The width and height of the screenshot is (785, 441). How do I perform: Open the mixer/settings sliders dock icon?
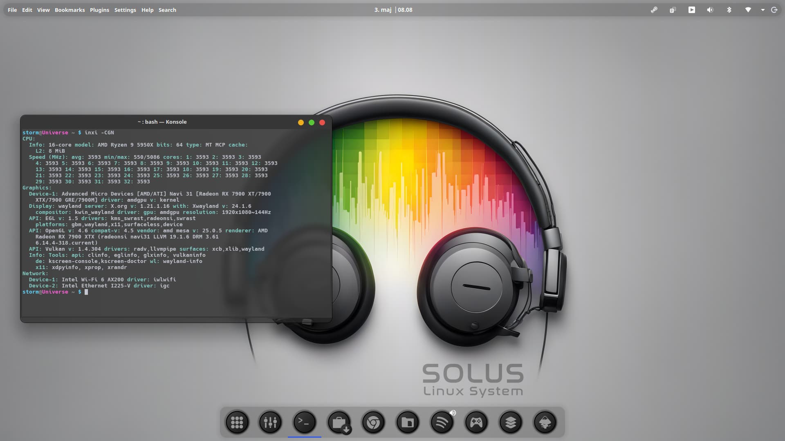270,422
